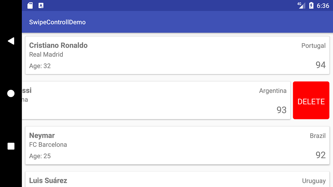333x187 pixels.
Task: Tap the Portugal country label
Action: pos(314,45)
